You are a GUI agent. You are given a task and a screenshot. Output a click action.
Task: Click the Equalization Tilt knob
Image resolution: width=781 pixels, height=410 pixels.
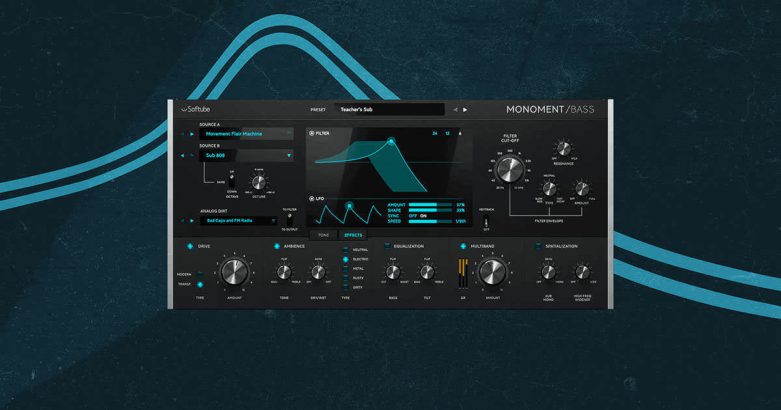(x=427, y=272)
